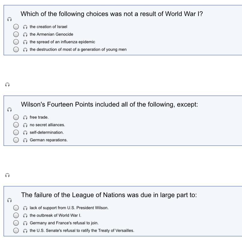Play audio for Wilson's Fourteen Points question

click(x=9, y=110)
